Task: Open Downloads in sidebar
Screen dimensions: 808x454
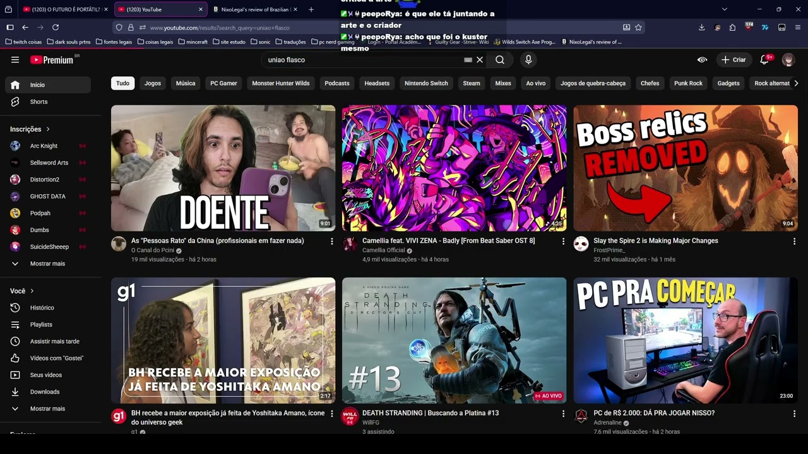Action: coord(48,392)
